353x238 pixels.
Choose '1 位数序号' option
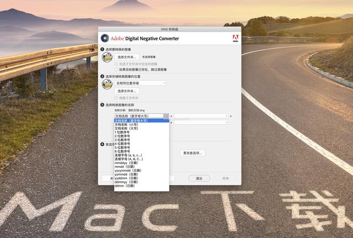point(142,132)
